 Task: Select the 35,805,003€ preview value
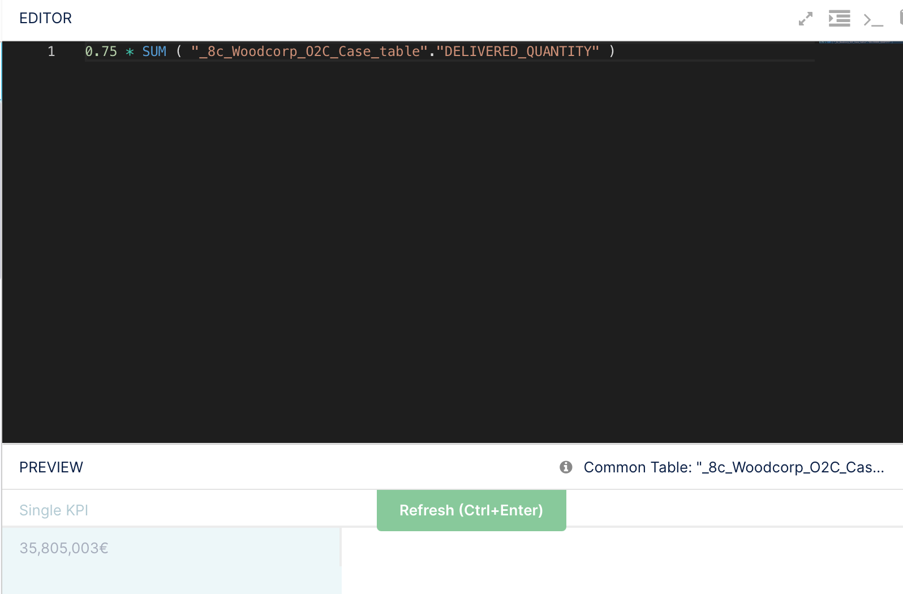(x=64, y=548)
